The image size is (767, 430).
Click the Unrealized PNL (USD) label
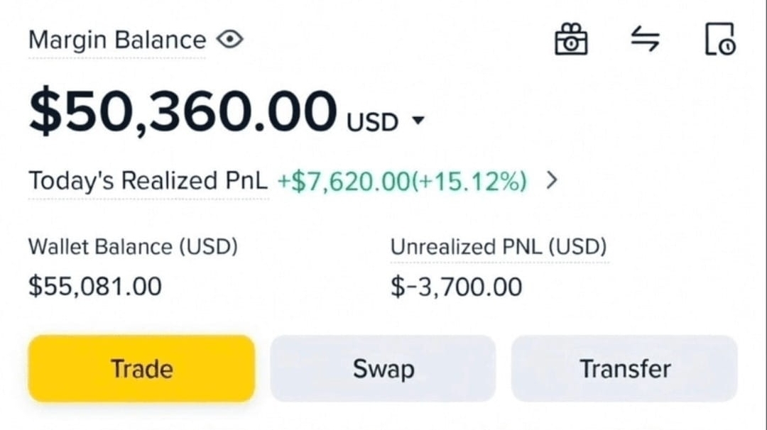(x=499, y=247)
